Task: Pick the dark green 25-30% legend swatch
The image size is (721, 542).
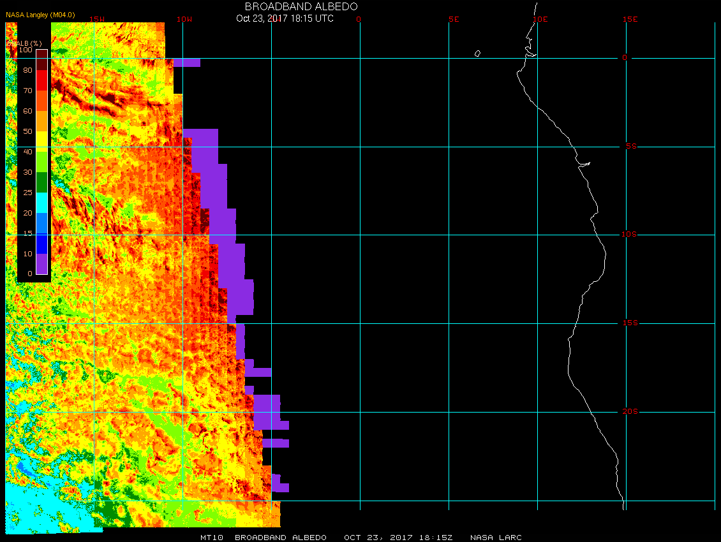Action: tap(42, 182)
